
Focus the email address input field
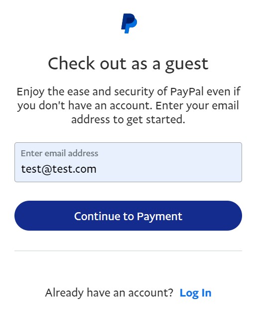tap(129, 162)
